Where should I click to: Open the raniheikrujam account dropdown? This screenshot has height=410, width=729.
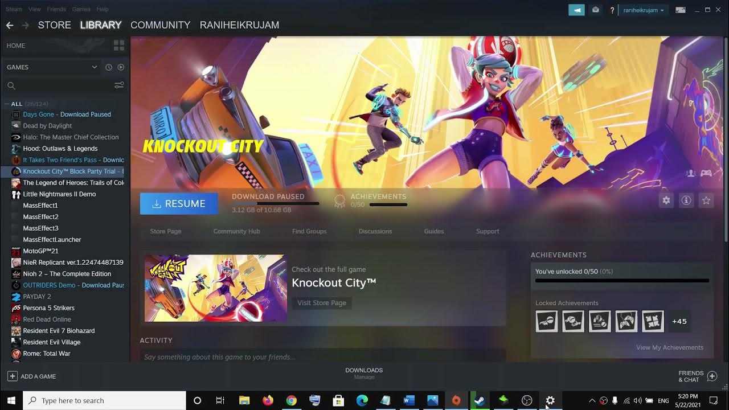[644, 10]
